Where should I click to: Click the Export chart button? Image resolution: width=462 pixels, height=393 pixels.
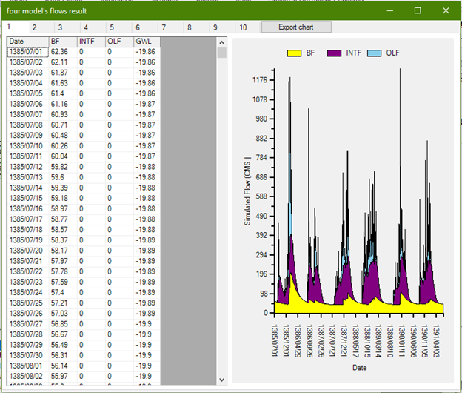pyautogui.click(x=296, y=27)
